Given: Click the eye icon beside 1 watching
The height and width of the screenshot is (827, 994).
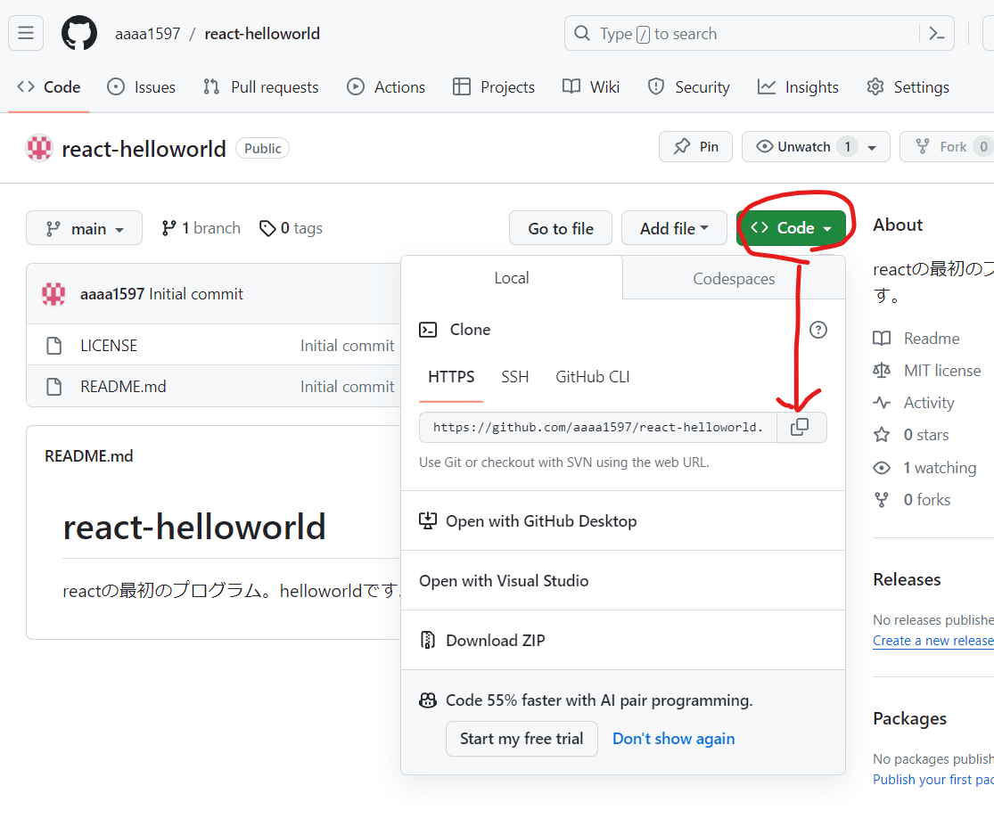Looking at the screenshot, I should [x=882, y=468].
